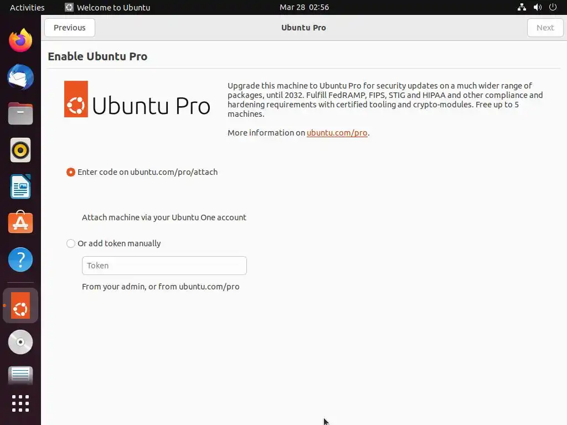The image size is (567, 425).
Task: Open LibreOffice Writer from dock
Action: (x=20, y=186)
